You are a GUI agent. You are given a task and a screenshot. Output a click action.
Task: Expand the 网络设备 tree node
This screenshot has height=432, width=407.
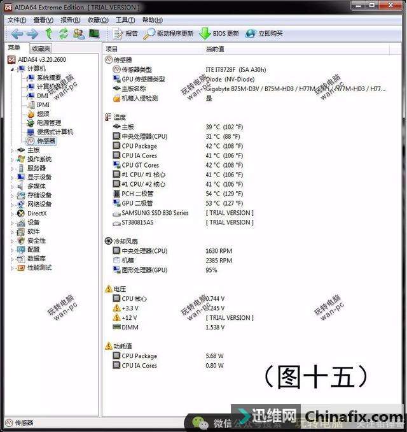12,205
